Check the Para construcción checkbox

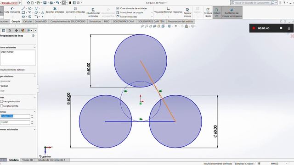[2, 101]
